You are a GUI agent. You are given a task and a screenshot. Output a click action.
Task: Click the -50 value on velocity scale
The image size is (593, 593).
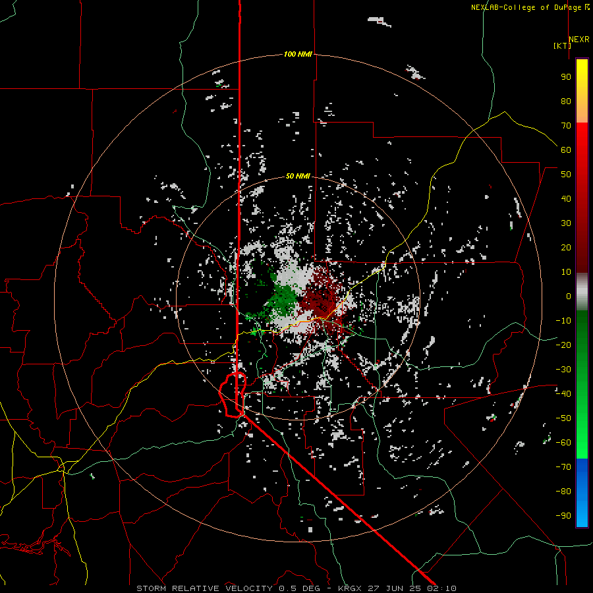point(563,418)
